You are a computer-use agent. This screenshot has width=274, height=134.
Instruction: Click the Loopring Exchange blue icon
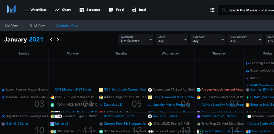click(x=247, y=64)
